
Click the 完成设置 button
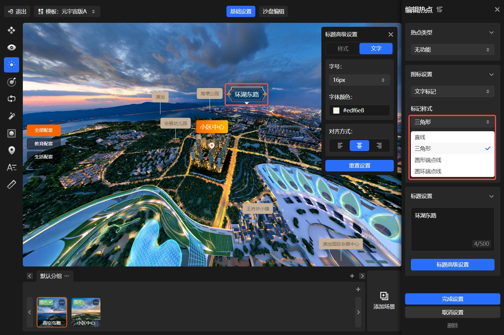(x=452, y=299)
